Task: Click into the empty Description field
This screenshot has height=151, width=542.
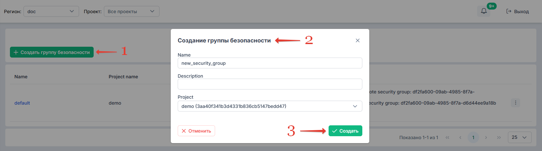Action: click(270, 84)
